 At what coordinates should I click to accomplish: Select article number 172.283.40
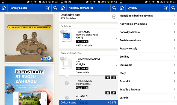[82, 42]
